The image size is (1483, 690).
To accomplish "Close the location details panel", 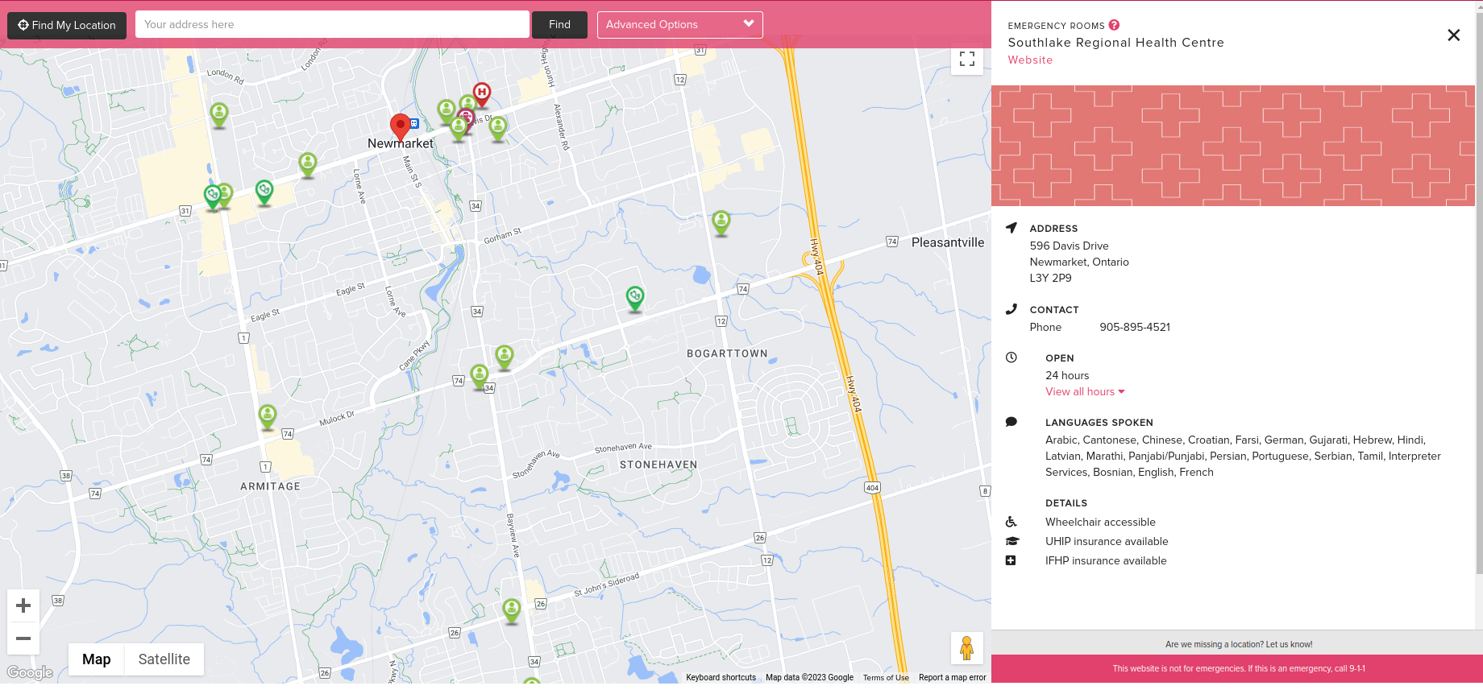I will point(1453,35).
